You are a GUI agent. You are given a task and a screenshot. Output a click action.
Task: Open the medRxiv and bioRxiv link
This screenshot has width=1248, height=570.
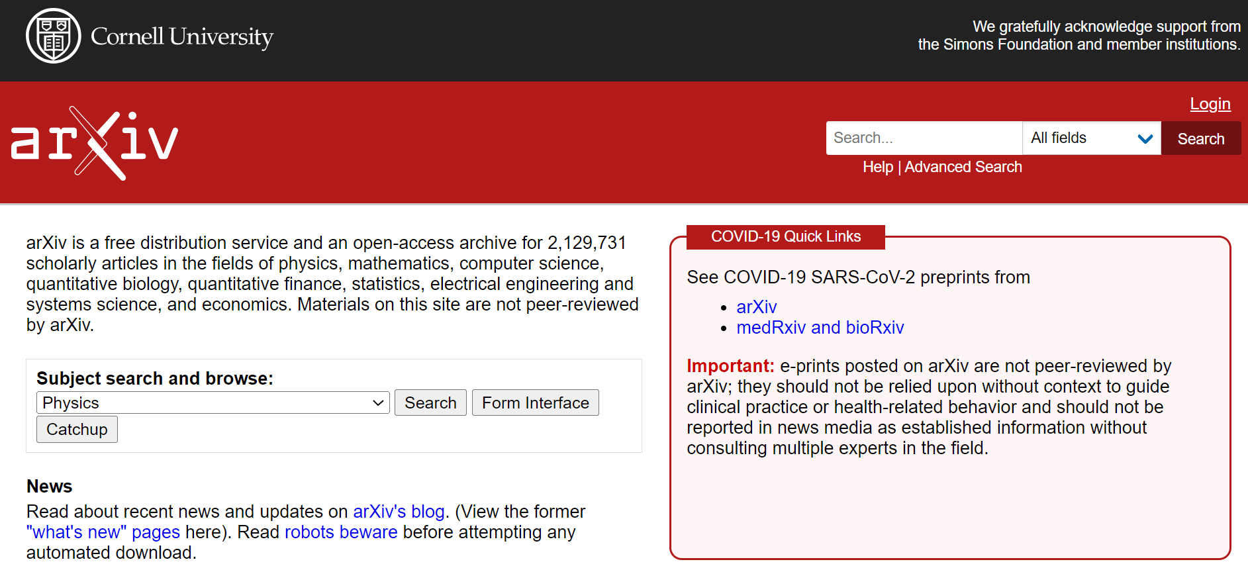820,328
